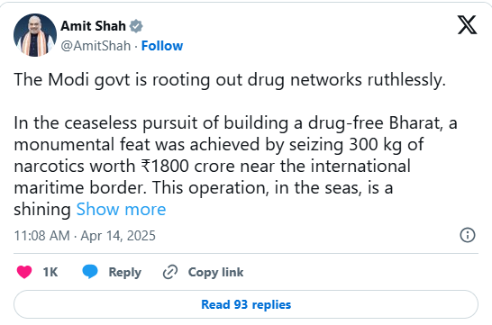The width and height of the screenshot is (492, 325).
Task: Click the Reply text label
Action: (x=125, y=272)
